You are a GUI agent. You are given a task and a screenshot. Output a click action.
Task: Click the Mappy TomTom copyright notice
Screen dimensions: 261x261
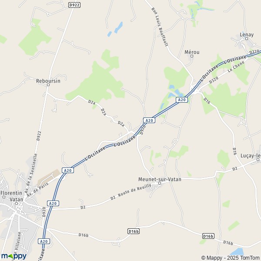[231, 258]
